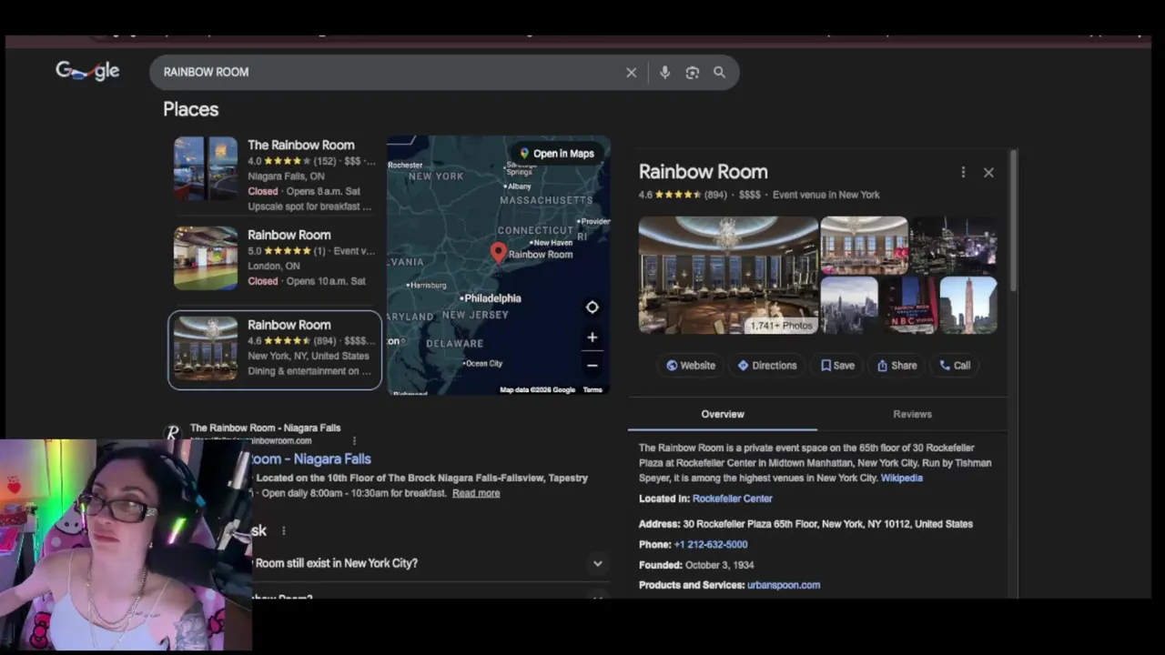Open more options on Rainbow Room panel
The width and height of the screenshot is (1165, 655).
click(963, 172)
